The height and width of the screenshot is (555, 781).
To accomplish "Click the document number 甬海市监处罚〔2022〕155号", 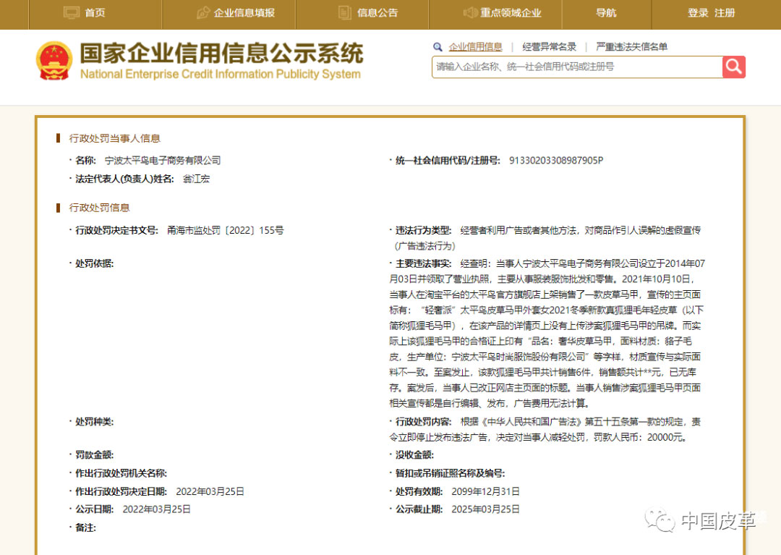I will coord(225,230).
